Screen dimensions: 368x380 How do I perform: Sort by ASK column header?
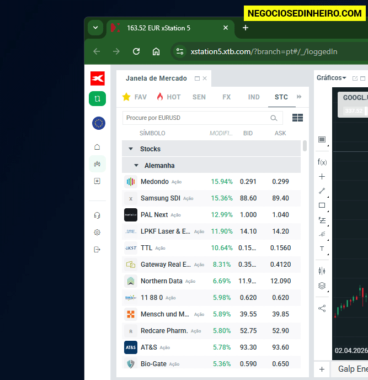[280, 133]
